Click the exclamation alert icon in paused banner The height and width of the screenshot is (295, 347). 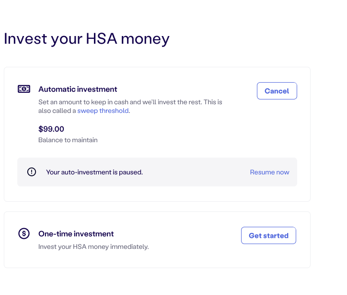(x=32, y=172)
